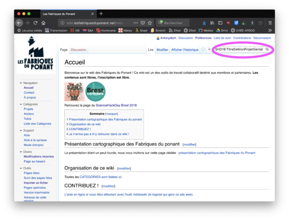Collapse the Catégories sidebar section
Screen dimensions: 289x220
point(21,104)
